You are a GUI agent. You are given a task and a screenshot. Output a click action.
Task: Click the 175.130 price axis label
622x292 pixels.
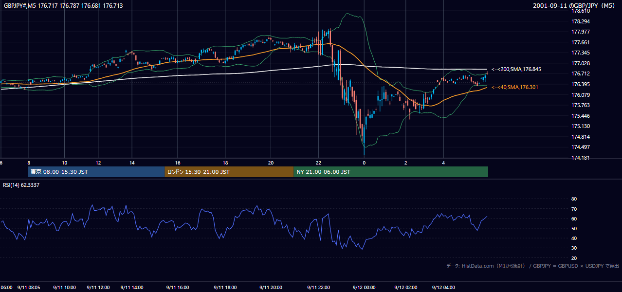pyautogui.click(x=580, y=126)
